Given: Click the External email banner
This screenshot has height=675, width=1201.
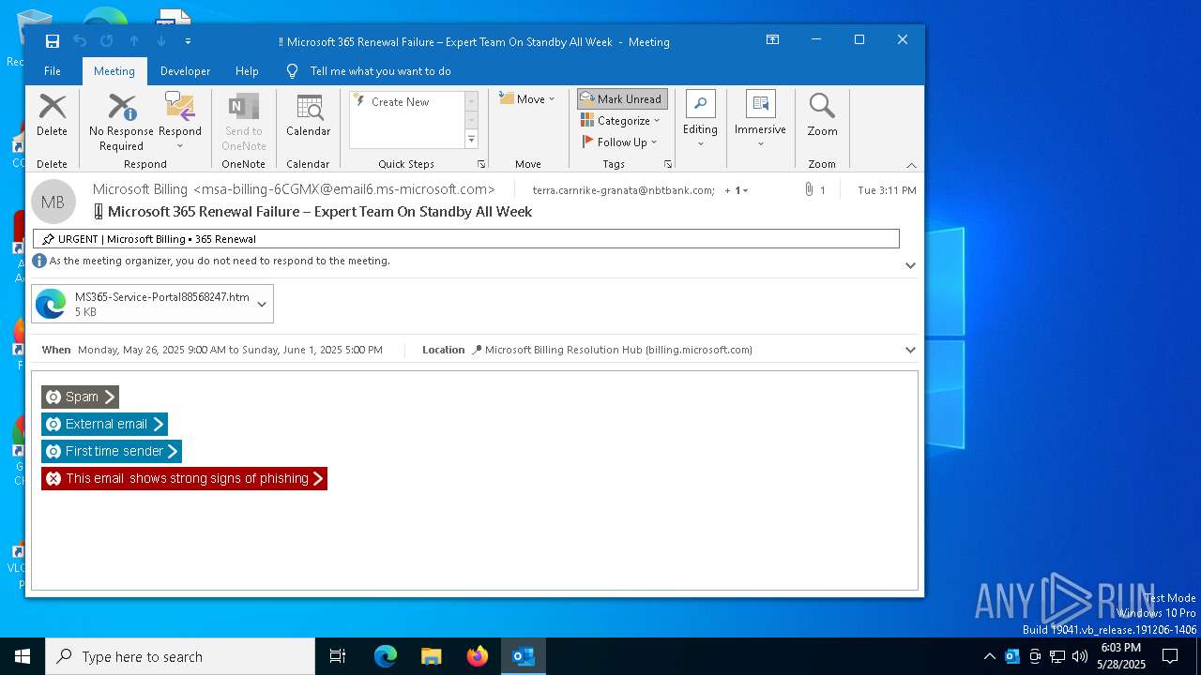Looking at the screenshot, I should click(104, 424).
